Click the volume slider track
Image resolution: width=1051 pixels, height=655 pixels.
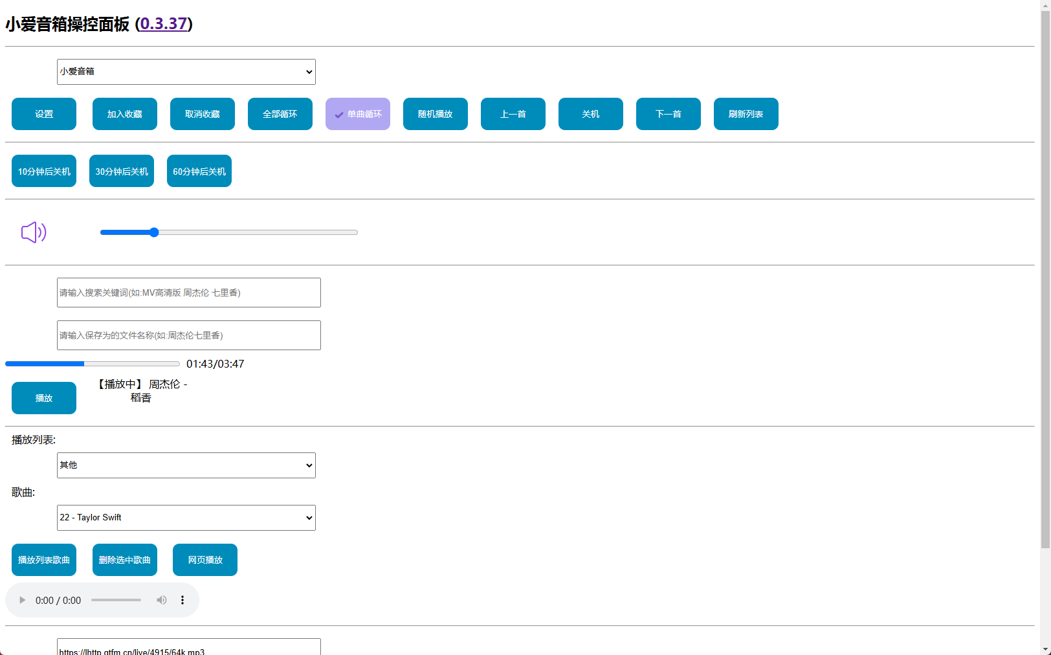[x=229, y=232]
